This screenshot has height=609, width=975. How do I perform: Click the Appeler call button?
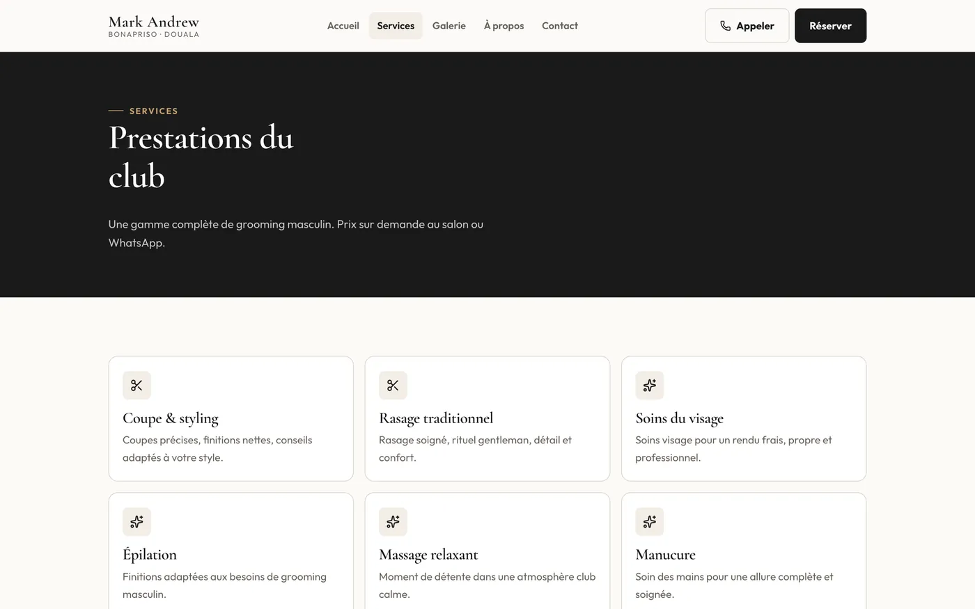pyautogui.click(x=747, y=26)
